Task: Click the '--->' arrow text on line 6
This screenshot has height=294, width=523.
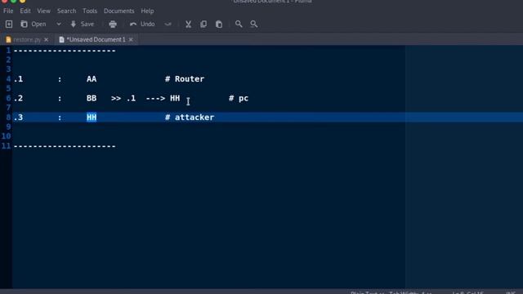Action: (x=155, y=98)
